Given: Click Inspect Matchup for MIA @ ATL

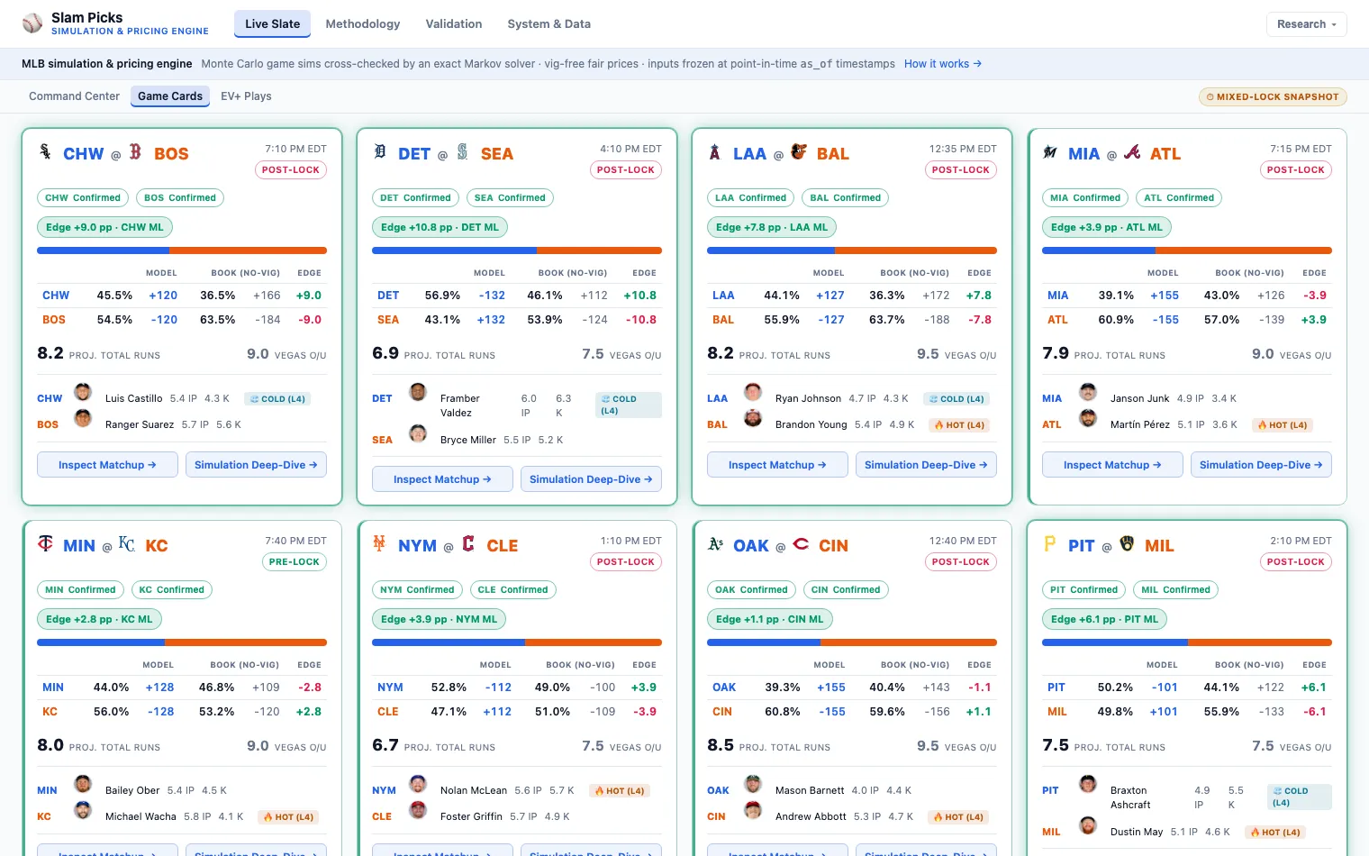Looking at the screenshot, I should coord(1112,465).
